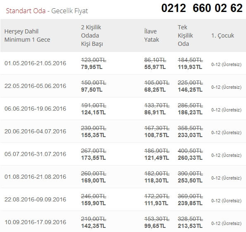Select the 108,75TL extra bed price

(x=157, y=135)
